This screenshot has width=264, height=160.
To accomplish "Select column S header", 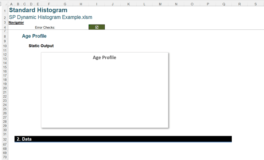I will [x=255, y=4].
